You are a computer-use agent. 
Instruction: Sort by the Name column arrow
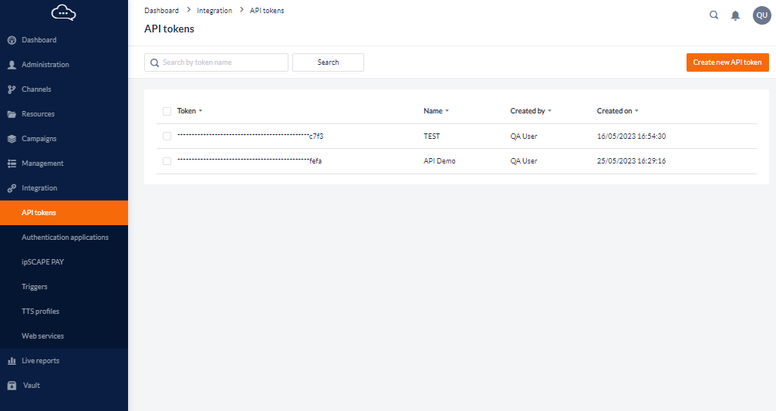click(447, 111)
